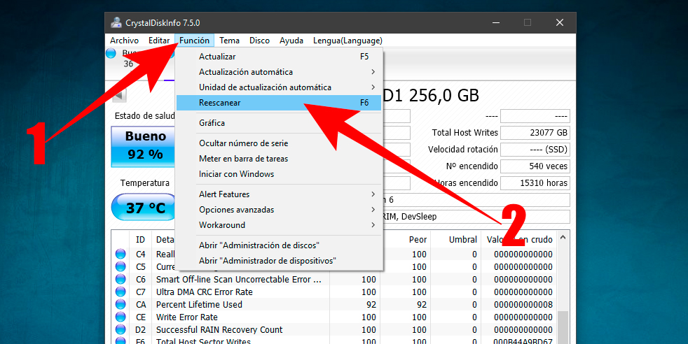Select the Successful RAIN Recovery Count row
The height and width of the screenshot is (344, 688).
tap(336, 329)
